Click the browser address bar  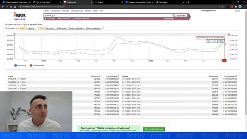click(x=120, y=7)
